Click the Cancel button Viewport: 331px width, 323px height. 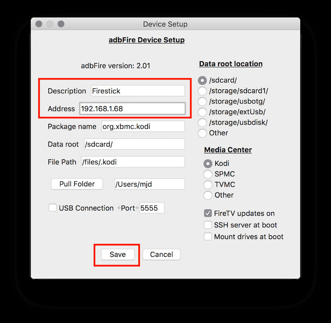point(161,255)
